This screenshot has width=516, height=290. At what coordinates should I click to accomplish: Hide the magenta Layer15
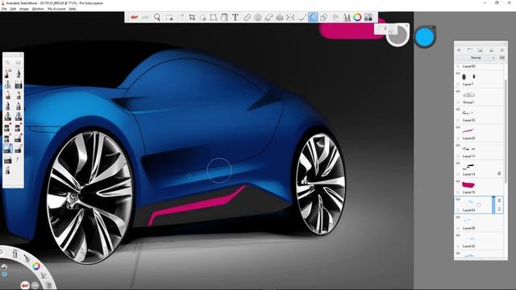pos(458,181)
